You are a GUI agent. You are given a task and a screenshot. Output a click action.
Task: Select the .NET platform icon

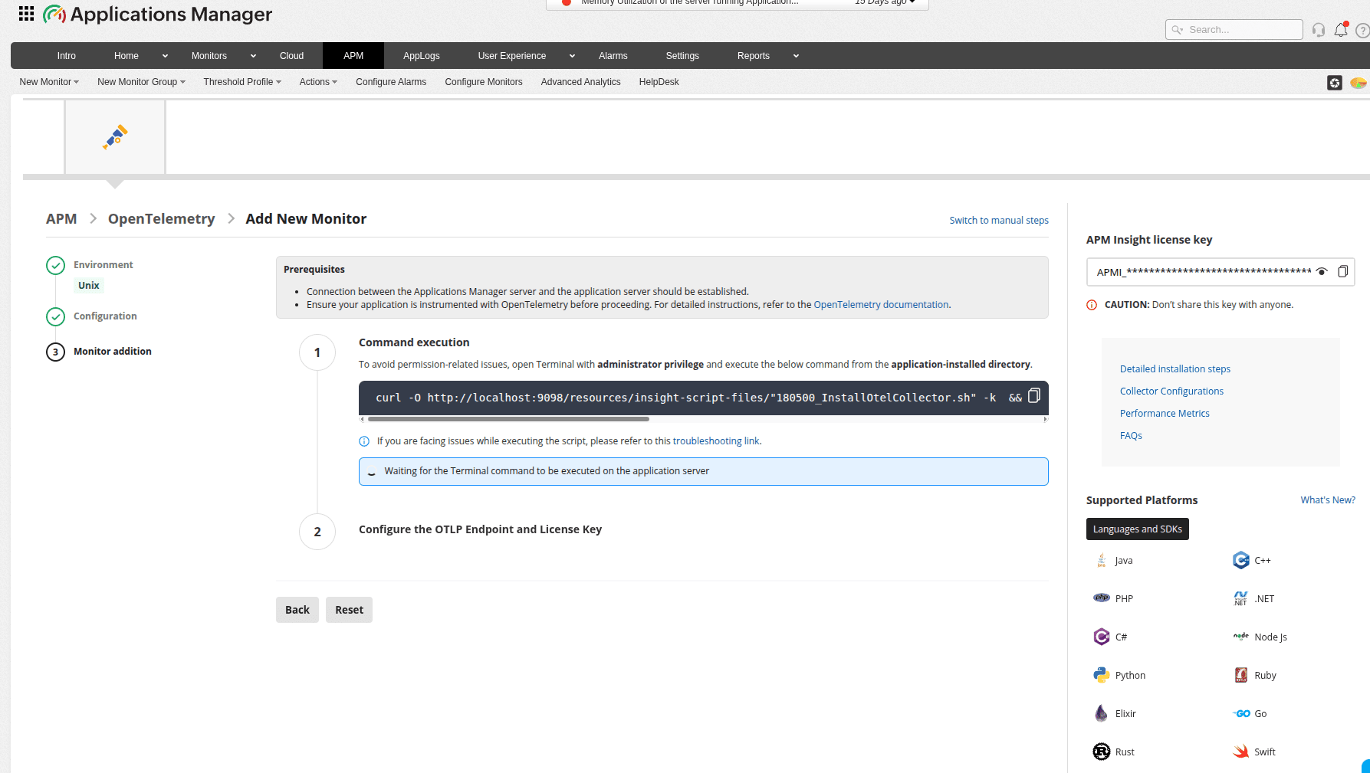[1240, 598]
